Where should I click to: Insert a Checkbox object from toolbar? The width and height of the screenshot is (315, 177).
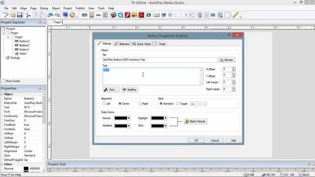163,15
